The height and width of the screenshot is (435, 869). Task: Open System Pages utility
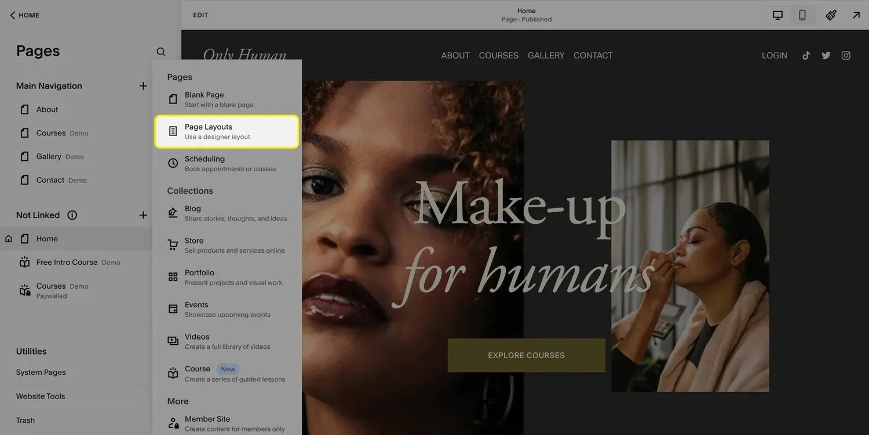(x=41, y=373)
